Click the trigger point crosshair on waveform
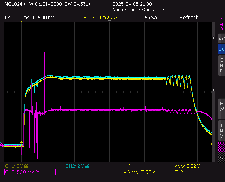The width and height of the screenshot is (225, 182). [21, 143]
